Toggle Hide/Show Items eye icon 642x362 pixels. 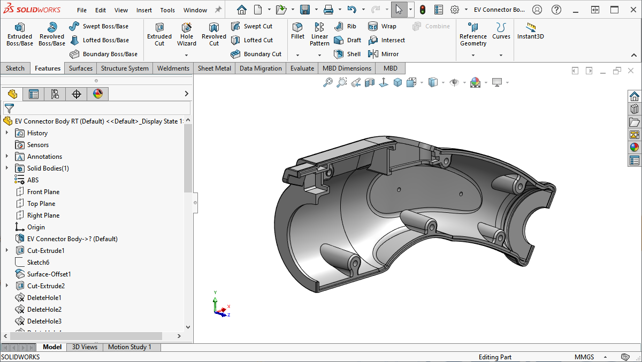[453, 82]
